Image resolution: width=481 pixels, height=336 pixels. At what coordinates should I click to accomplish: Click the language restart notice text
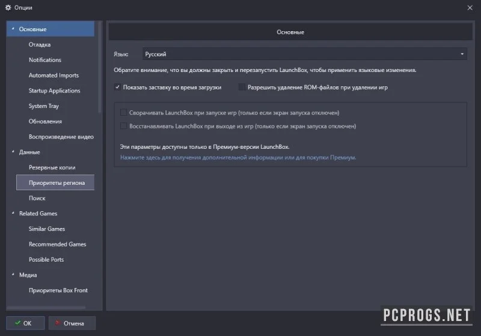coord(265,70)
